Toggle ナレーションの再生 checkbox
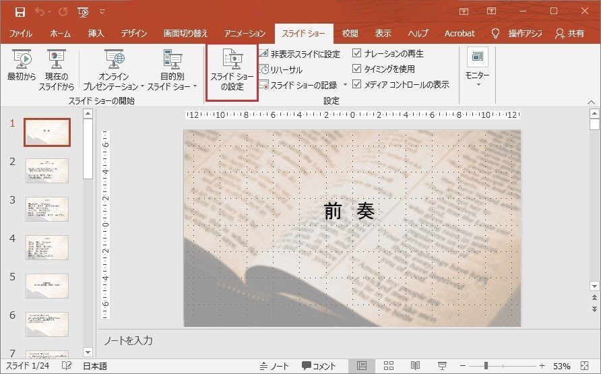This screenshot has width=601, height=374. (x=356, y=53)
